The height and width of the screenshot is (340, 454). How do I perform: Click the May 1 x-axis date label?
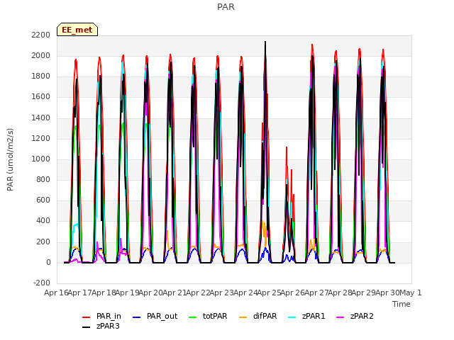[411, 293]
